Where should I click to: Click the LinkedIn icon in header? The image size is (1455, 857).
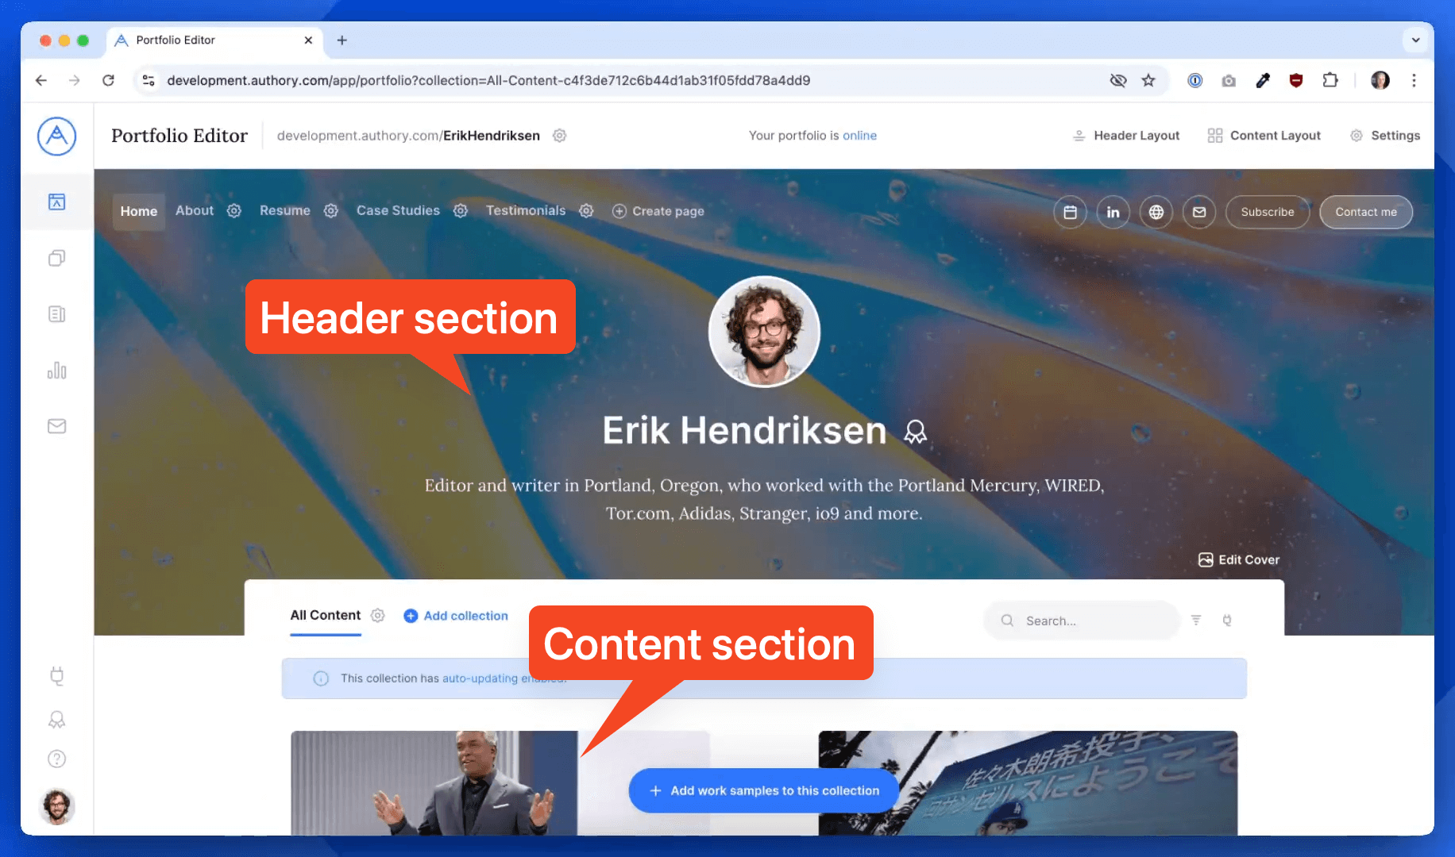(x=1113, y=212)
